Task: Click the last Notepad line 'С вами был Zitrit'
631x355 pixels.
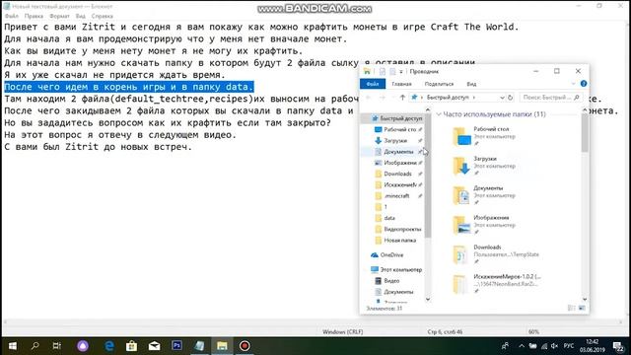Action: pos(99,147)
